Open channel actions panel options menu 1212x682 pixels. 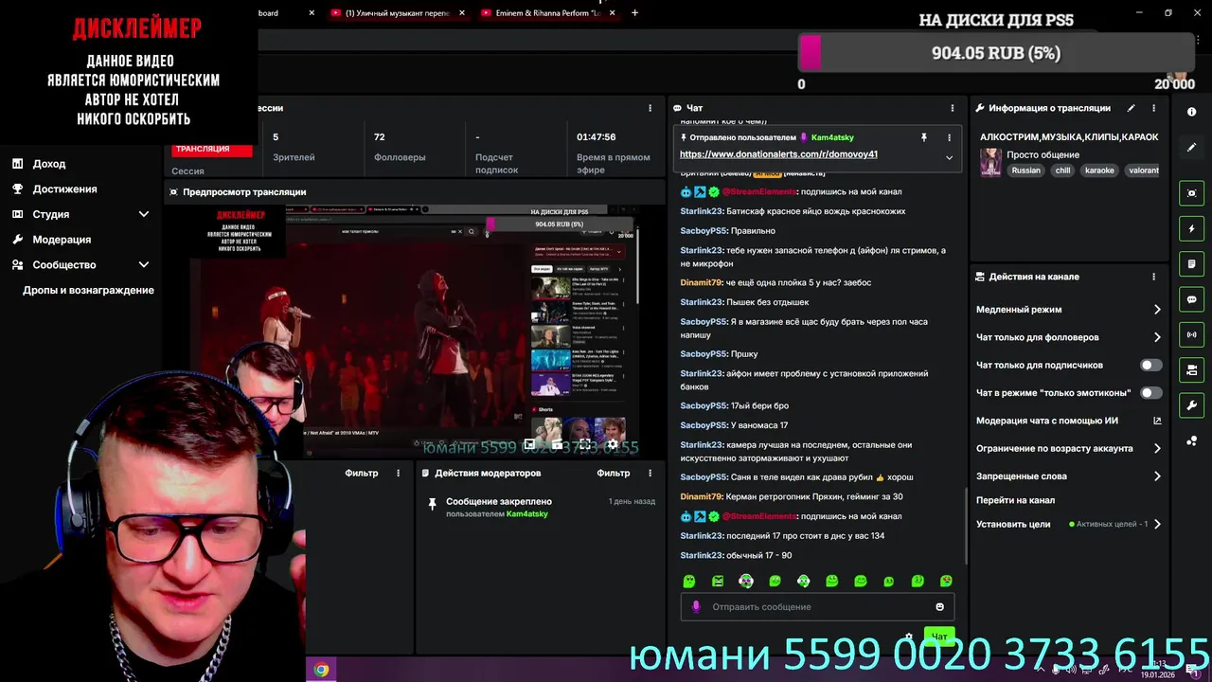click(x=1153, y=277)
